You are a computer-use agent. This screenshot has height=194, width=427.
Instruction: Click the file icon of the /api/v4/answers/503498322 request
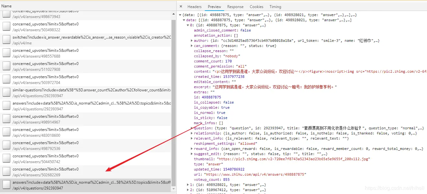[x=6, y=26]
